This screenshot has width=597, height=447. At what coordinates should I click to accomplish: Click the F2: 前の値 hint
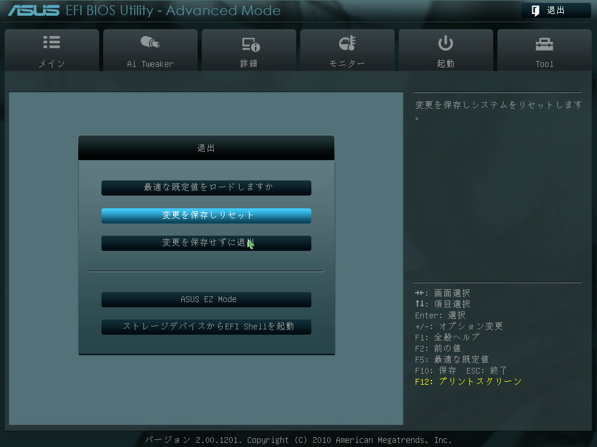[438, 348]
